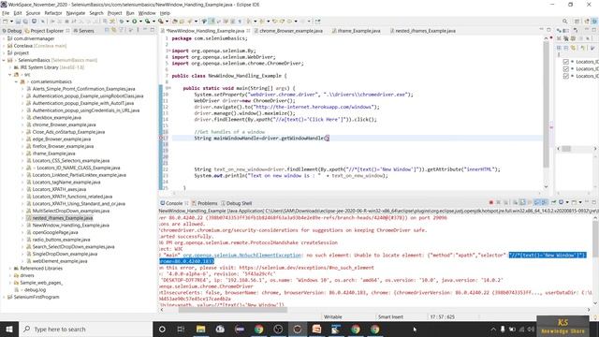Collapse the src folder node
This screenshot has width=599, height=337.
[x=10, y=75]
